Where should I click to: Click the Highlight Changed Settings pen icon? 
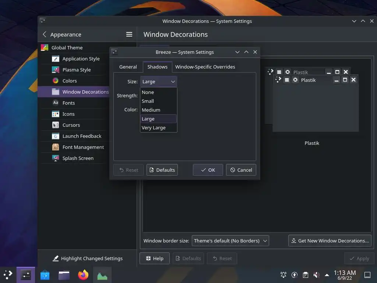[56, 258]
